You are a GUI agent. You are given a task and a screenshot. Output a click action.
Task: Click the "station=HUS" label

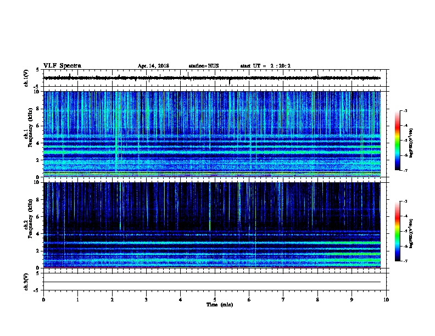204,66
